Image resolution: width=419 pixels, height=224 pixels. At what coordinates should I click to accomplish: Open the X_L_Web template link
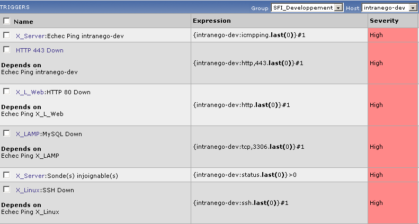point(30,92)
